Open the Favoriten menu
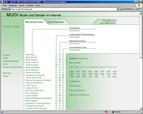This screenshot has width=143, height=114. tap(30, 5)
